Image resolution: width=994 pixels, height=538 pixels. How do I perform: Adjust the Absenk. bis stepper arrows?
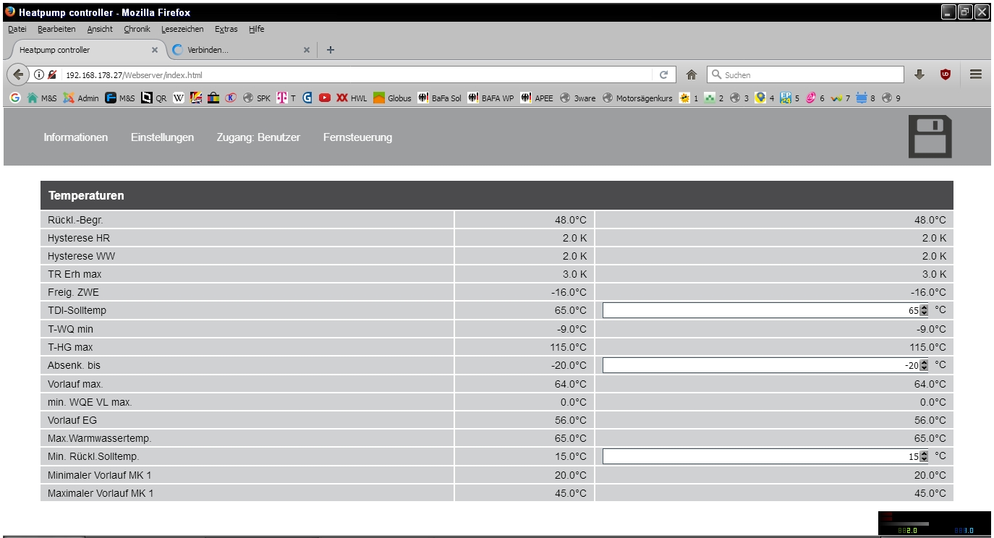pyautogui.click(x=924, y=366)
